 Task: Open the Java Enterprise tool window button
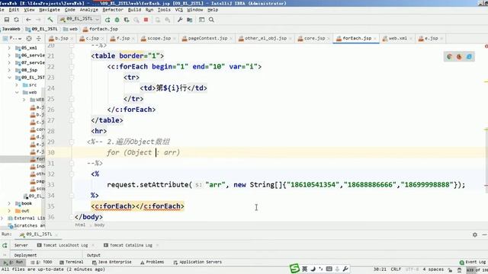click(x=112, y=262)
